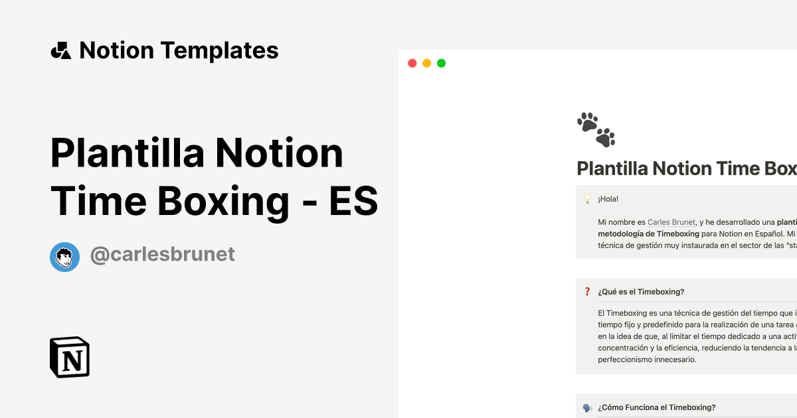Click the speaking head icon next to Cómo Funciona

(x=587, y=407)
